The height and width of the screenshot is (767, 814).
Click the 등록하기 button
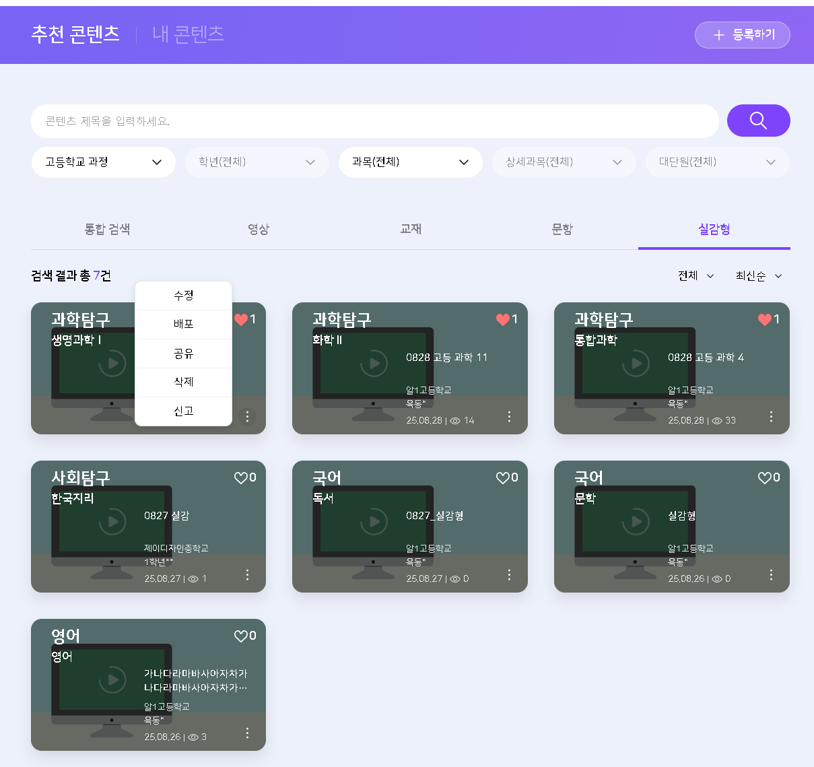742,35
